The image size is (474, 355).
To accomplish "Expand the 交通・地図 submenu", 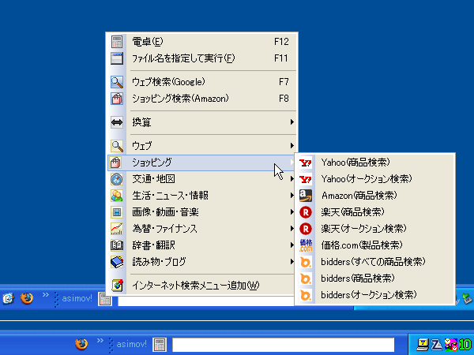I will point(201,179).
